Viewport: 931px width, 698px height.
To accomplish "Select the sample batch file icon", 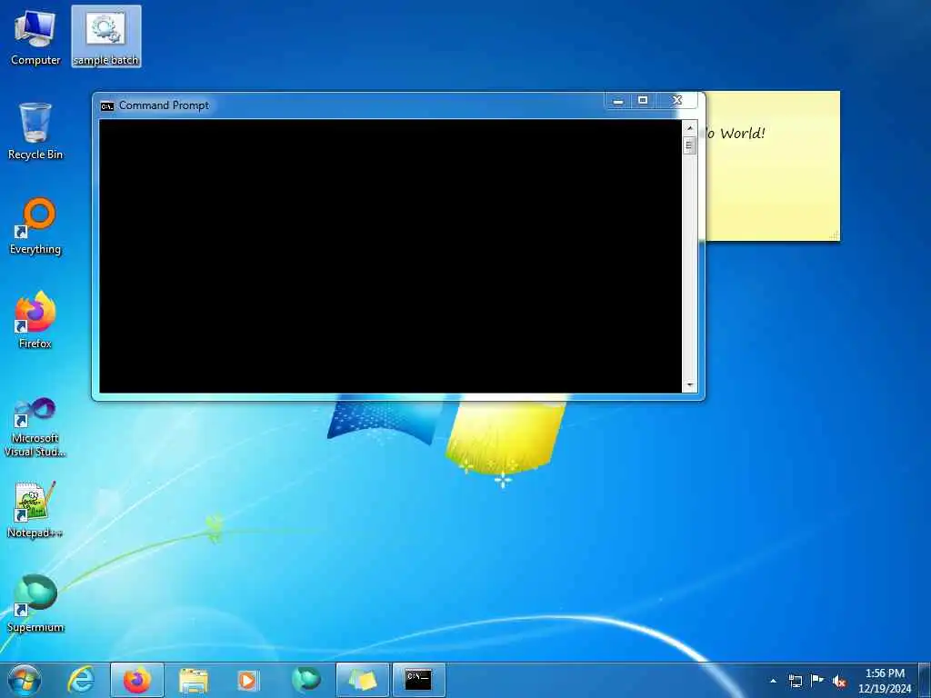I will click(105, 36).
